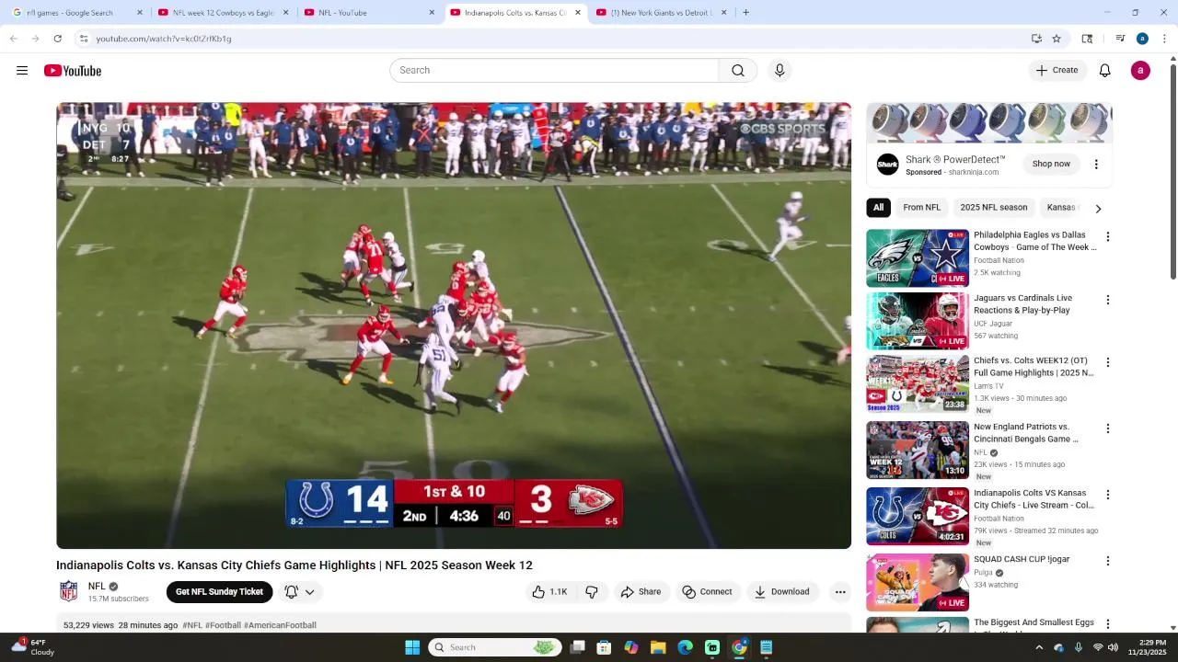The image size is (1178, 662).
Task: Click video title Indianapolis Colts vs. Kansas City Chiefs
Action: 294,565
